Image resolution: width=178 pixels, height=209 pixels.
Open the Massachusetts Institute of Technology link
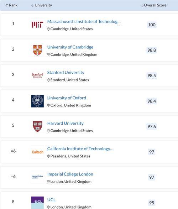84,21
